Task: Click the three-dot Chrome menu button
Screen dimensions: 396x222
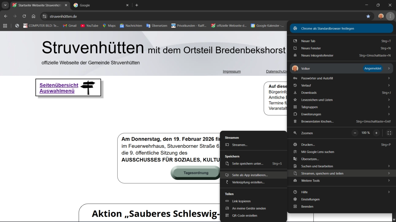Action: (x=390, y=16)
